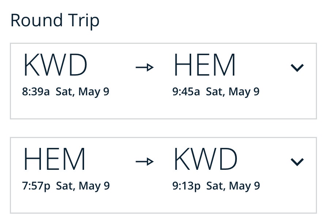
Task: Click the 9:13p arrival time
Action: click(186, 186)
